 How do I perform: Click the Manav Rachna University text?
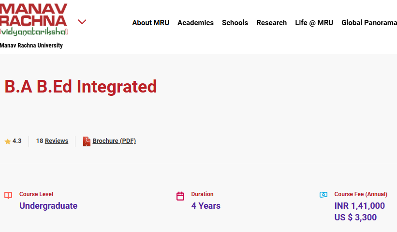pyautogui.click(x=31, y=46)
